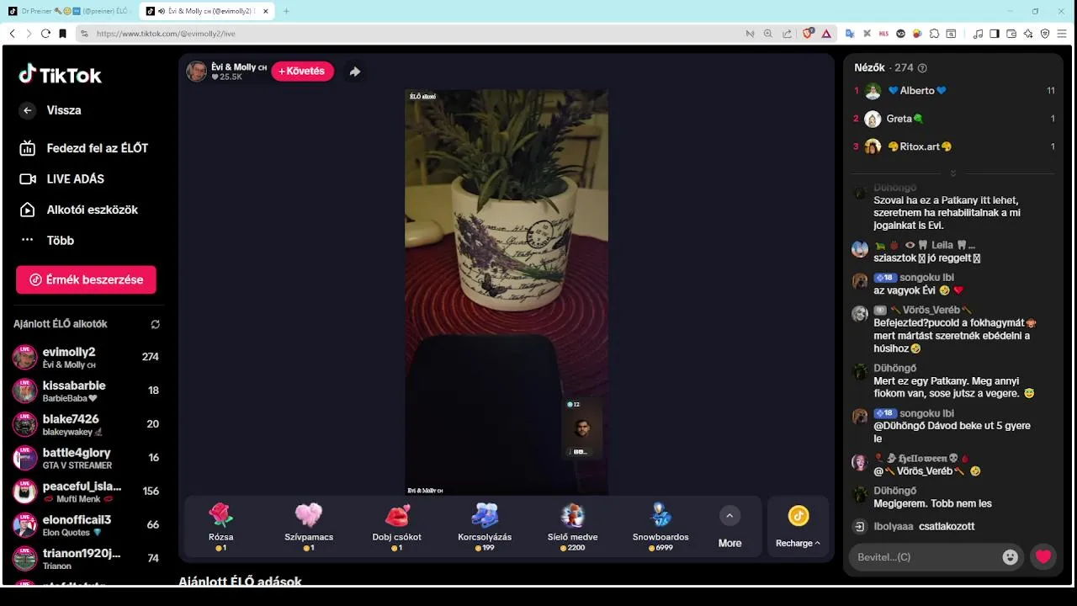Send a Dobj csókot gift
Screen dimensions: 1077x606
(x=396, y=526)
